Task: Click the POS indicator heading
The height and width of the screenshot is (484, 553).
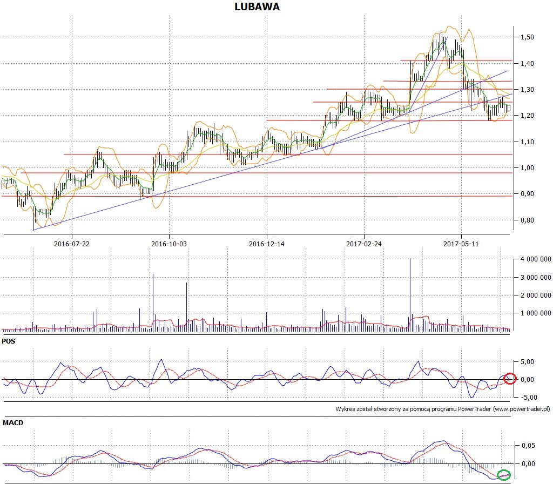Action: 9,341
